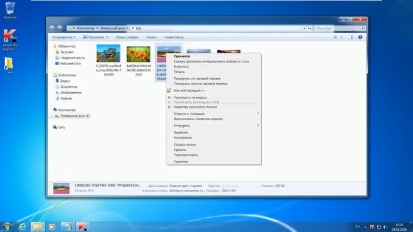Open the address bar history dropdown

[304, 28]
